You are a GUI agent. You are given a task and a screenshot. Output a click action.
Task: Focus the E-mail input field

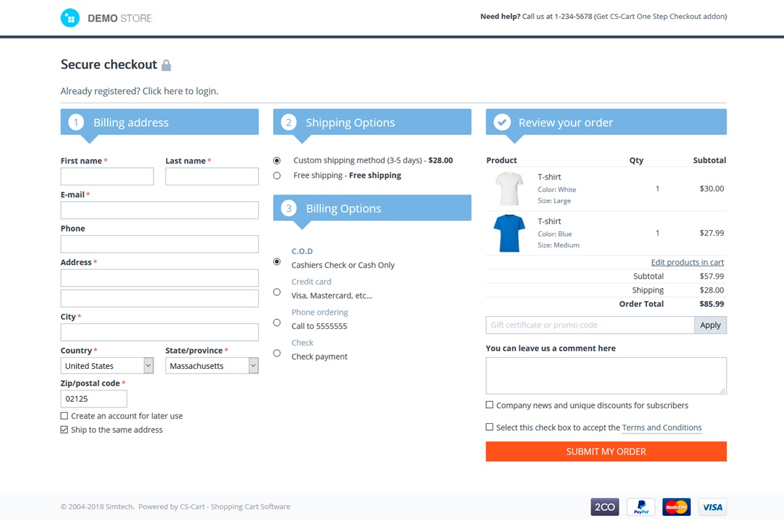159,210
